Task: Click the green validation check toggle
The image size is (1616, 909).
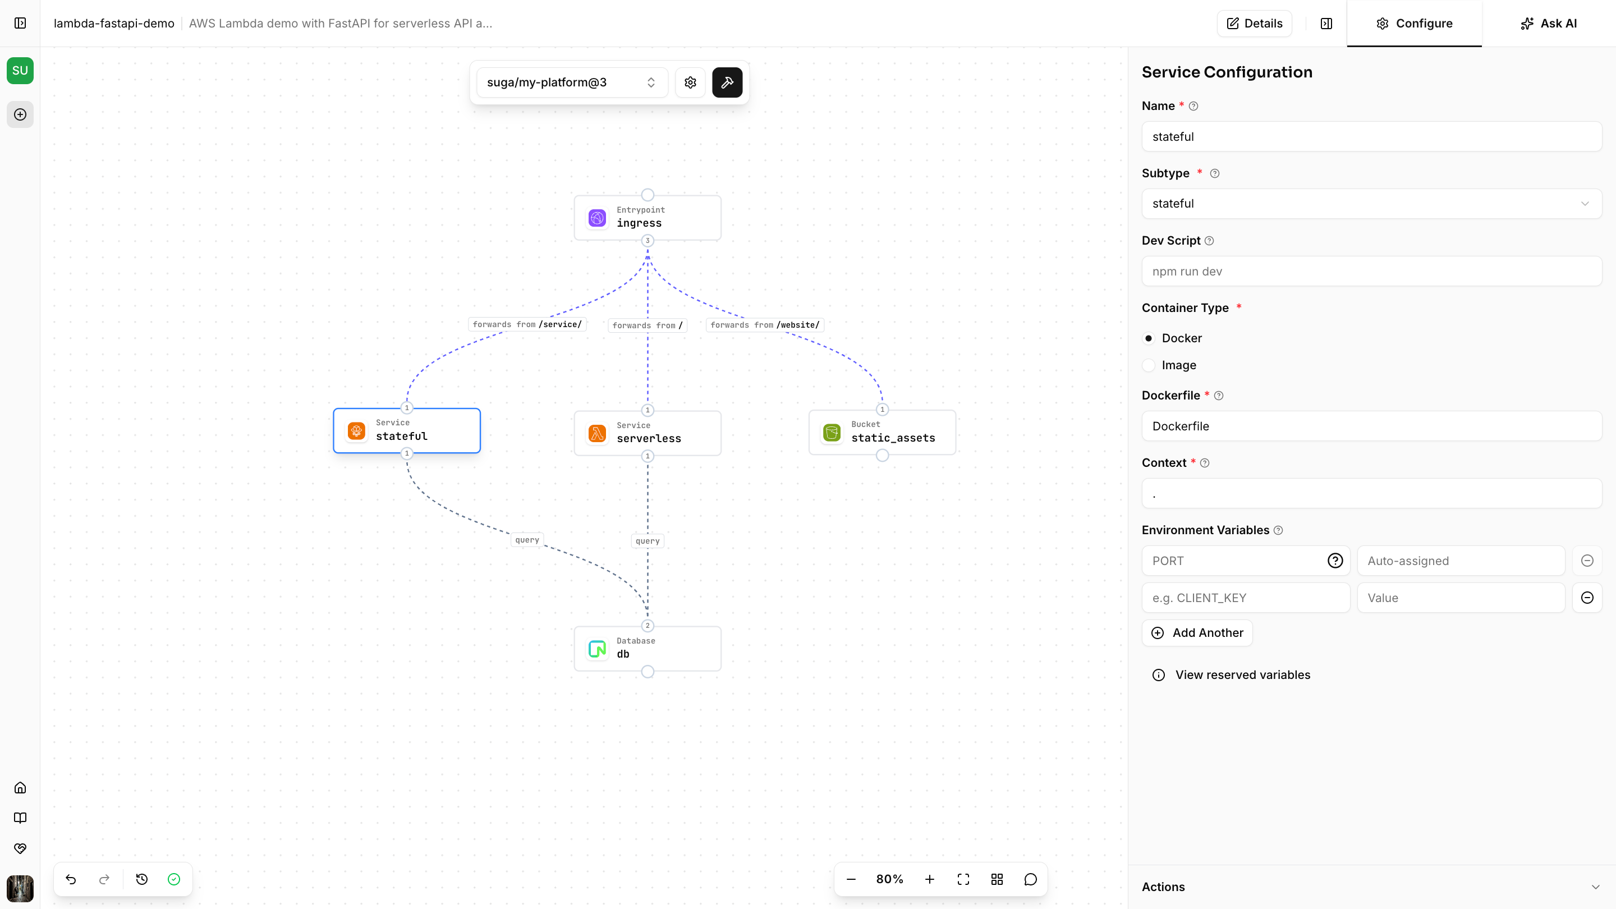Action: point(175,879)
